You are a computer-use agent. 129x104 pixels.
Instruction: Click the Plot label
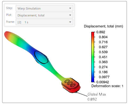(9, 15)
